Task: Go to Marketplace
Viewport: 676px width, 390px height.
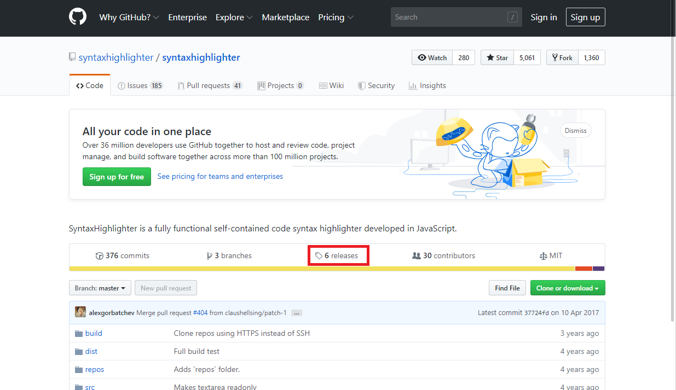Action: (286, 17)
